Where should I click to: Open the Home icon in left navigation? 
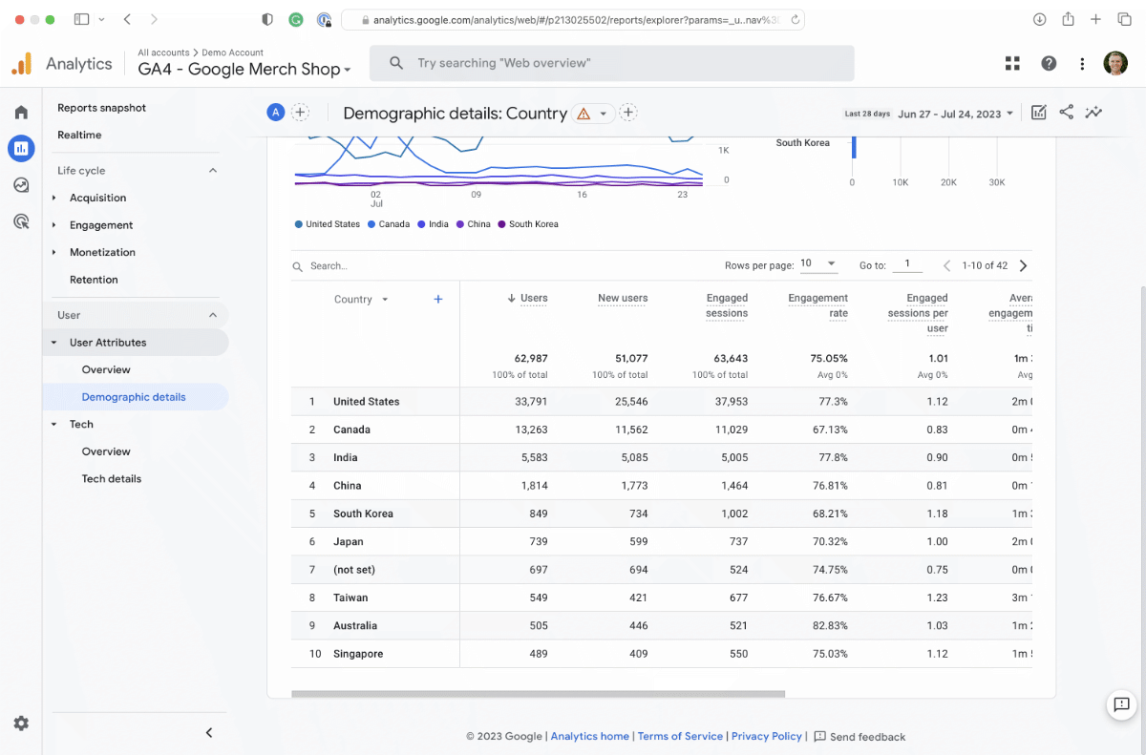tap(21, 112)
